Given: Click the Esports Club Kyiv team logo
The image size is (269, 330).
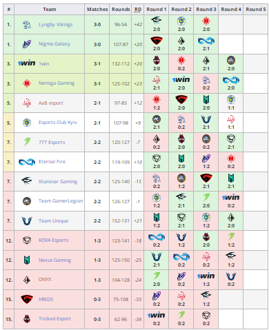Looking at the screenshot, I should coord(27,123).
